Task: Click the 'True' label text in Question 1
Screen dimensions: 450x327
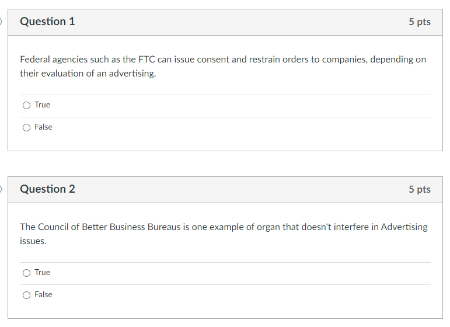Action: [42, 105]
